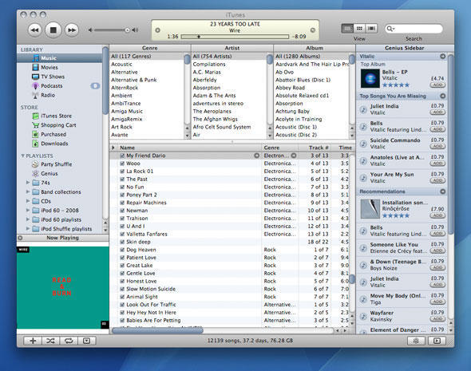Uncheck the song Look Out For Traffic
This screenshot has height=371, width=471.
click(x=122, y=305)
